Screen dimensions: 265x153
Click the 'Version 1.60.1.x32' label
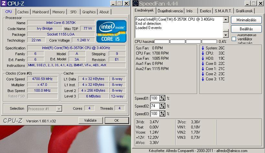(x=41, y=121)
